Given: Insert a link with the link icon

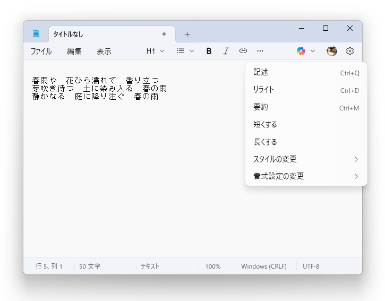Looking at the screenshot, I should pyautogui.click(x=243, y=51).
